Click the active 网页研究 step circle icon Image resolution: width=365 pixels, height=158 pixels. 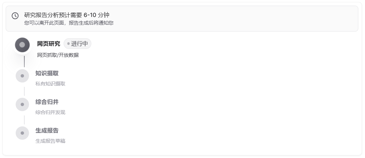22,45
